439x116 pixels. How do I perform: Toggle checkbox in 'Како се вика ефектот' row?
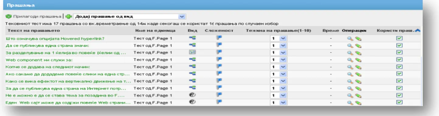click(399, 81)
